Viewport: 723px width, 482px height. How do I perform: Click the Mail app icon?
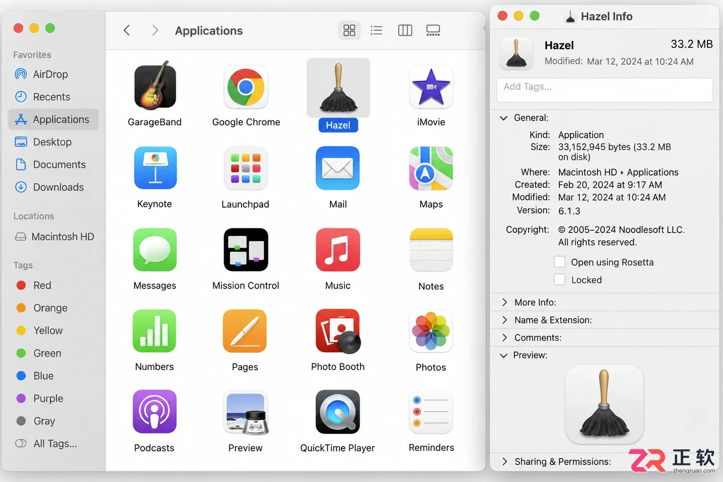point(338,168)
